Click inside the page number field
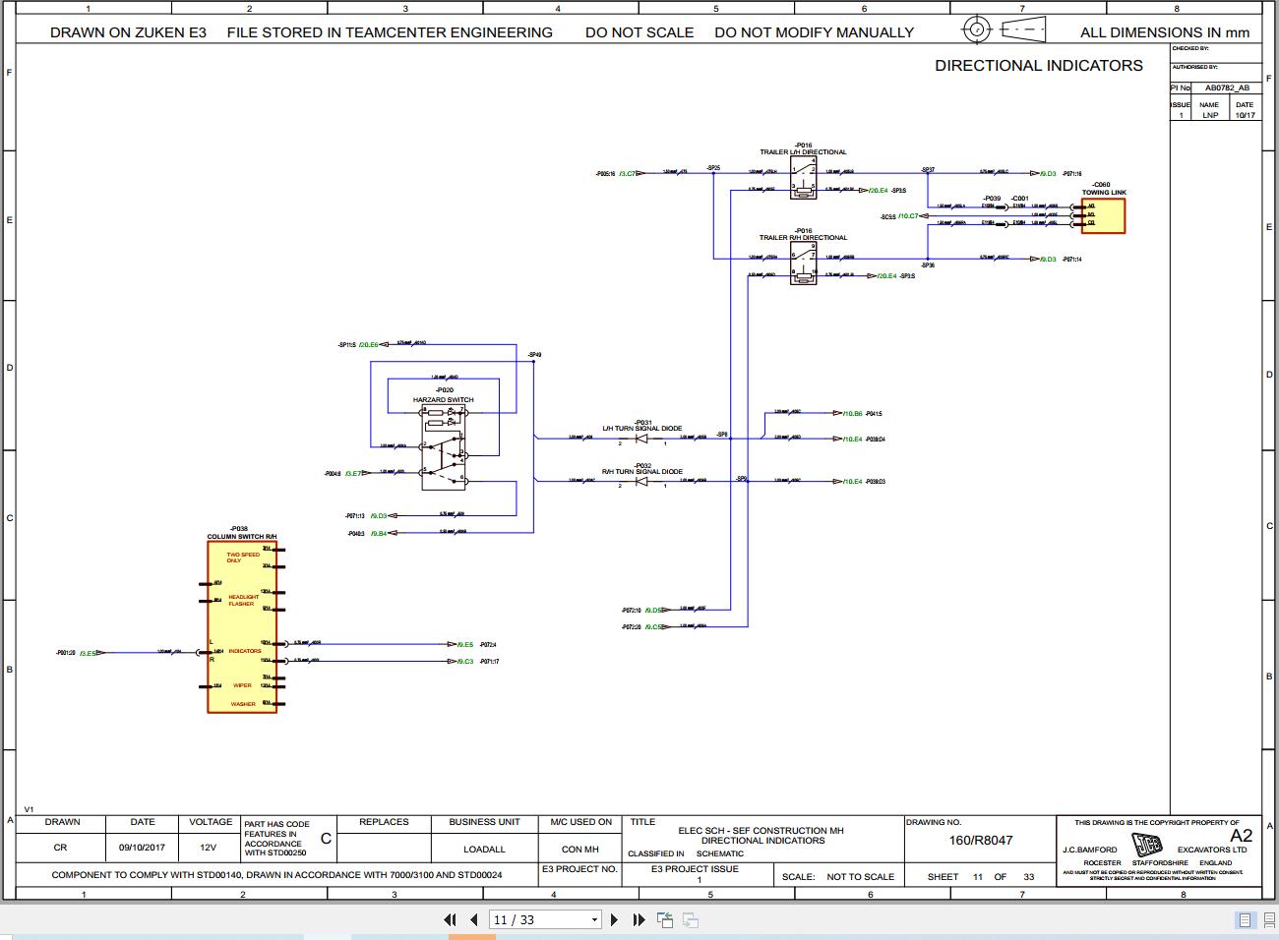The width and height of the screenshot is (1279, 940). (x=521, y=919)
